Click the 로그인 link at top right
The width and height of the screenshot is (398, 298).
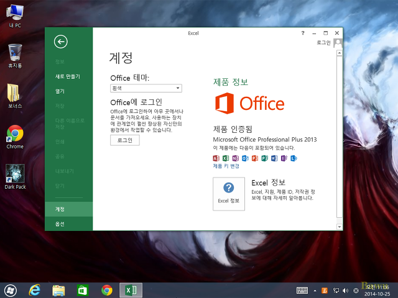tap(323, 43)
